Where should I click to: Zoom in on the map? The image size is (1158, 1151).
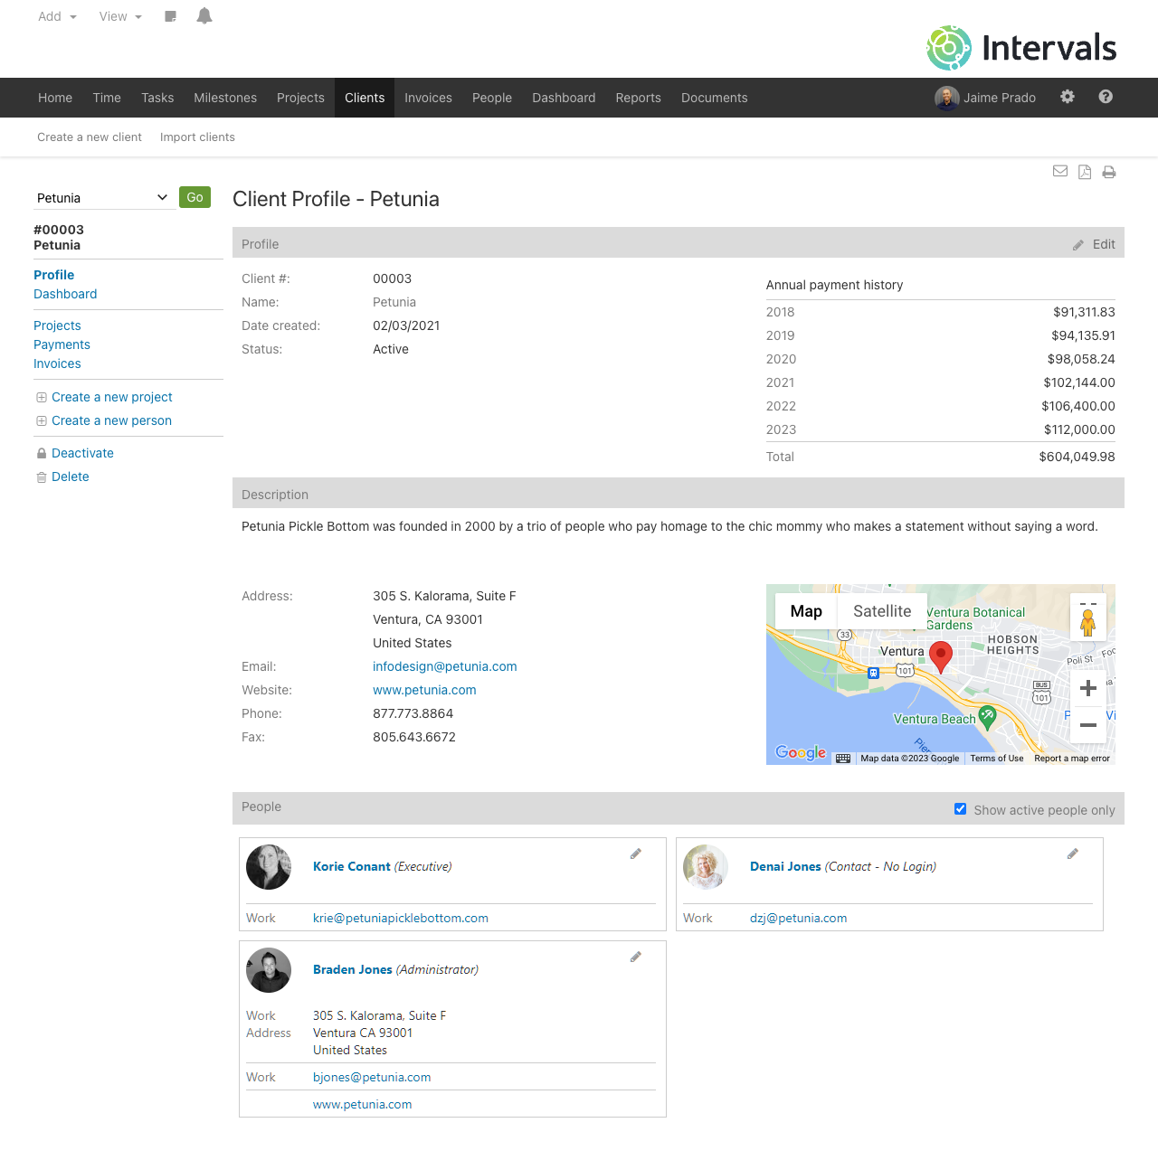pyautogui.click(x=1088, y=688)
